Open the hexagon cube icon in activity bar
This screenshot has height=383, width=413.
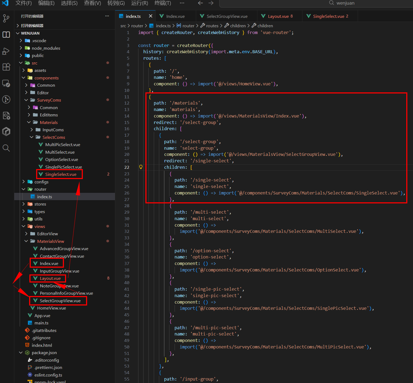point(6,132)
